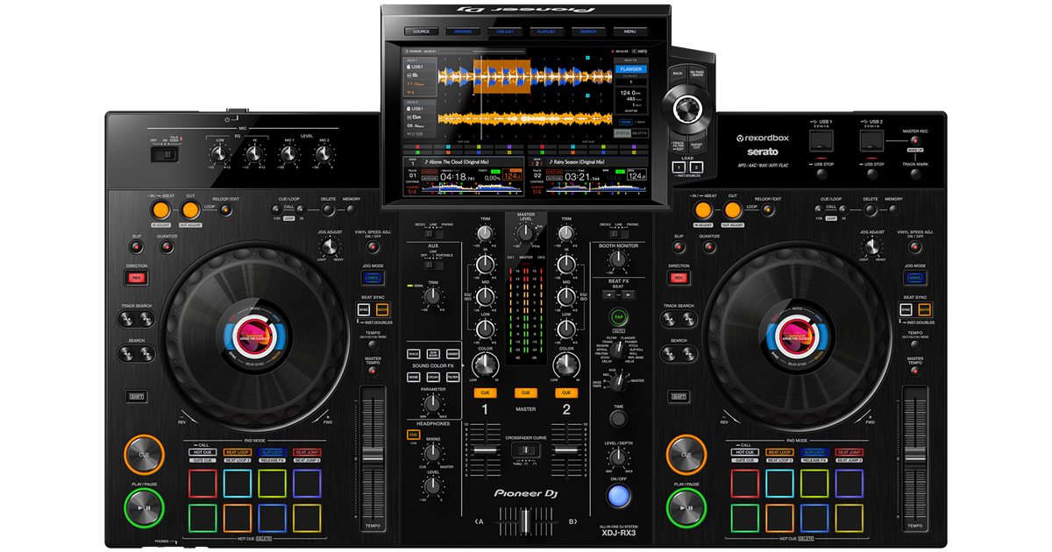Hit the HEADPHONES CUE LINK button

(413, 435)
